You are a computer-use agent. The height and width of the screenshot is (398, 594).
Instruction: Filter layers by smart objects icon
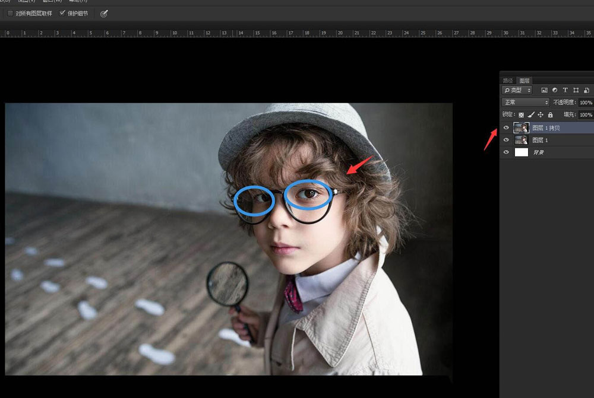tap(586, 90)
